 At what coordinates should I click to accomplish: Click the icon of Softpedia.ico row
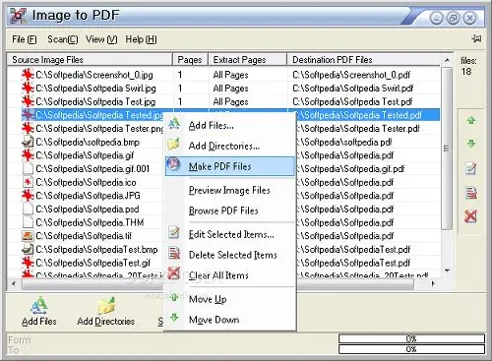tap(28, 182)
